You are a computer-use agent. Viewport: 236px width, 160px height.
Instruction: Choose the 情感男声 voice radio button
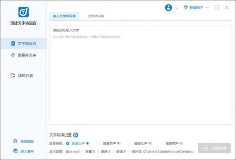[x=161, y=143]
